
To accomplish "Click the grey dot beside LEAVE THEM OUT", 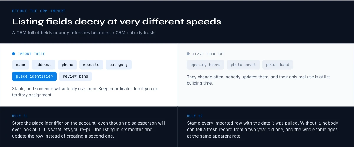I will (x=188, y=54).
